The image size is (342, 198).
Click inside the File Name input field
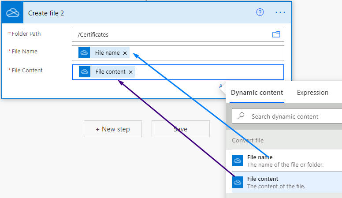coord(178,53)
